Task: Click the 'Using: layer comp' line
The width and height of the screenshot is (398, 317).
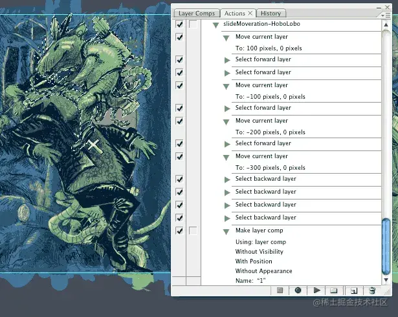Action: click(x=261, y=242)
